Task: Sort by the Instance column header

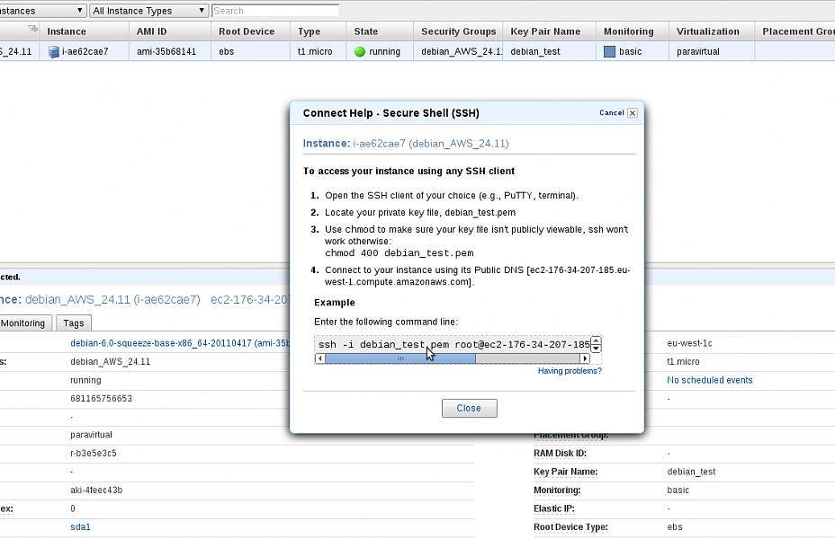Action: [85, 31]
